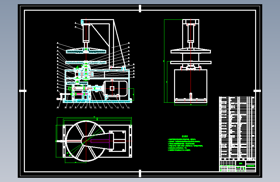Select the lower hatched disc in the section view
Screen dimensions: 280x182
(x=86, y=62)
